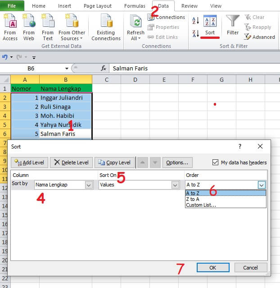Image resolution: width=280 pixels, height=288 pixels.
Task: Click the Options... button
Action: pos(177,163)
